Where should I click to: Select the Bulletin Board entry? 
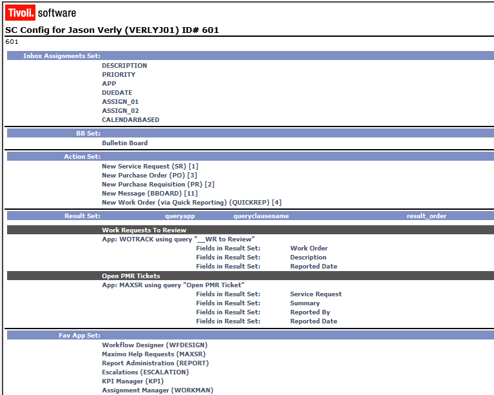124,143
